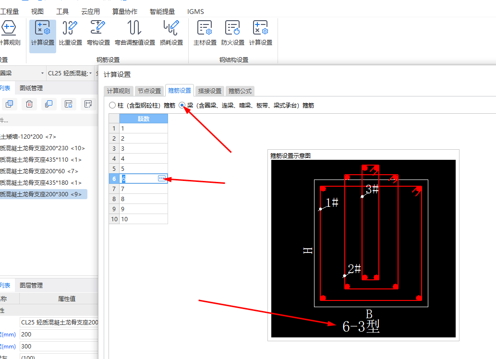This screenshot has height=359, width=496.
Task: Open the 工程量 menu
Action: (10, 12)
